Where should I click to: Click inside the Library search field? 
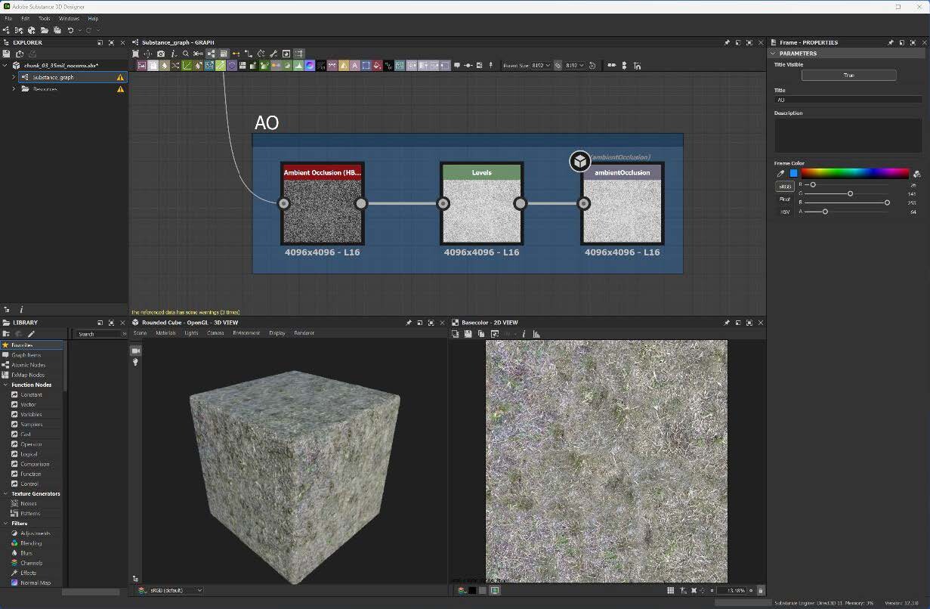98,333
